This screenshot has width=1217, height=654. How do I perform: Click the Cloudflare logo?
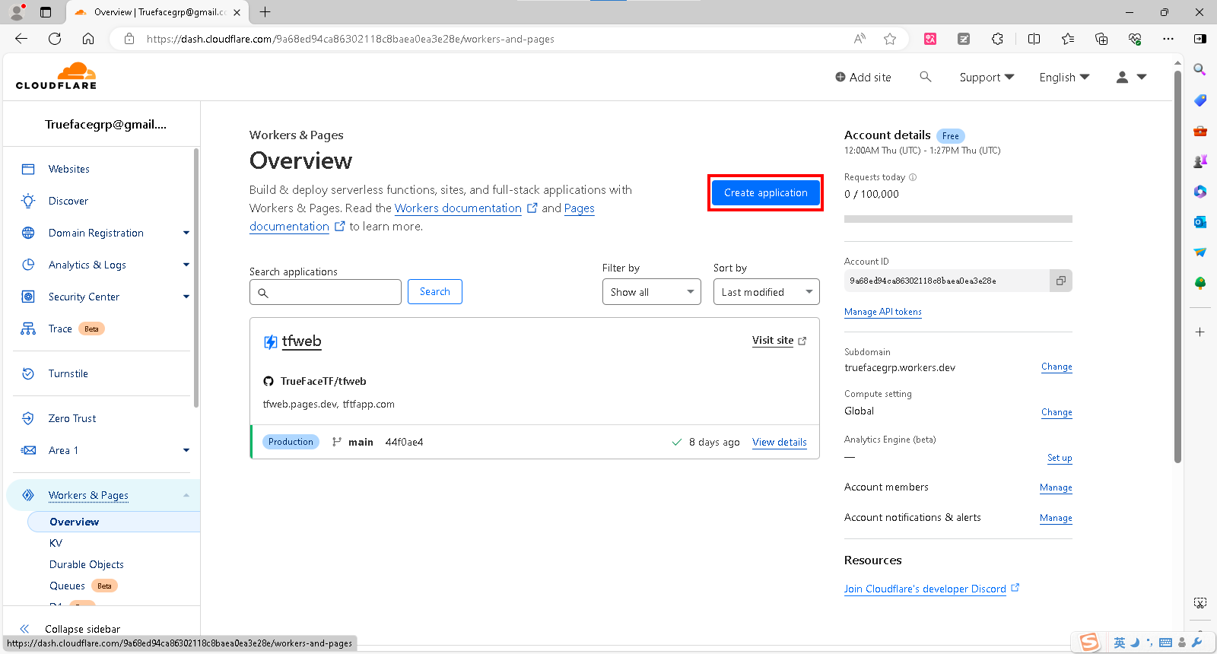(56, 76)
